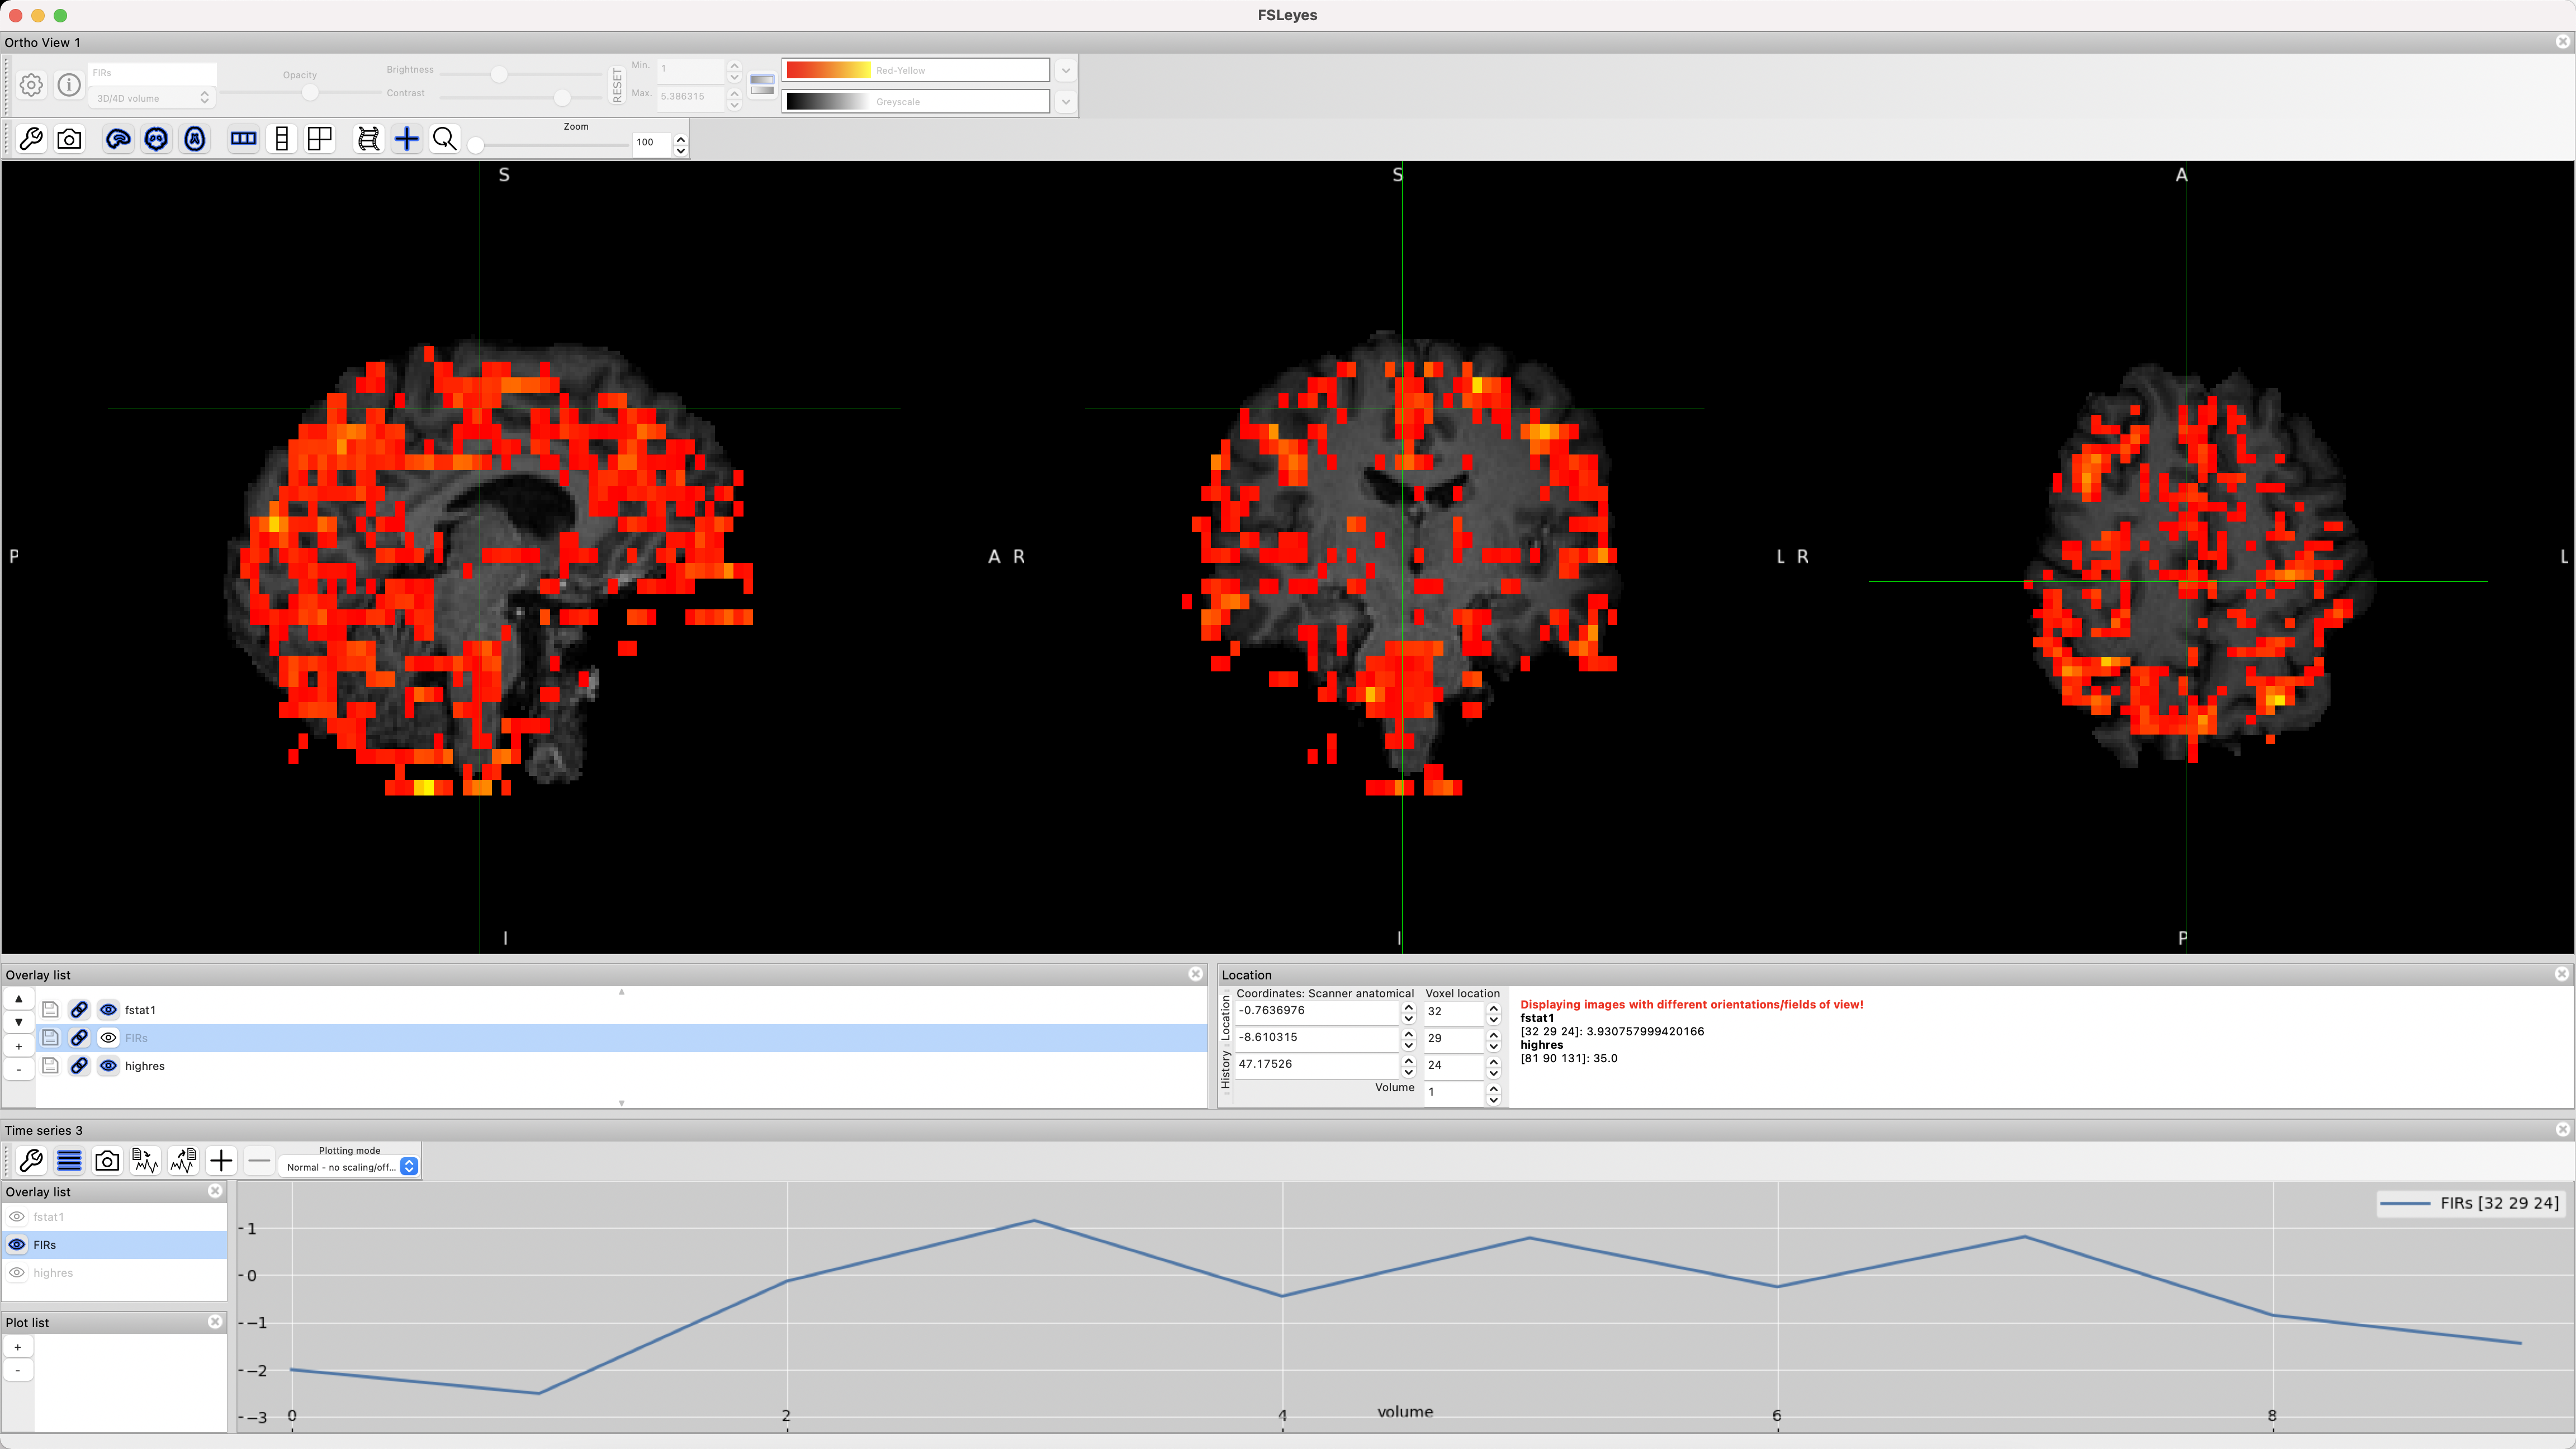The image size is (2576, 1449).
Task: Open the History tab
Action: point(1225,1070)
